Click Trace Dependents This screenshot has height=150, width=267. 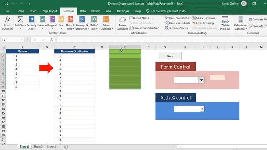point(177,23)
